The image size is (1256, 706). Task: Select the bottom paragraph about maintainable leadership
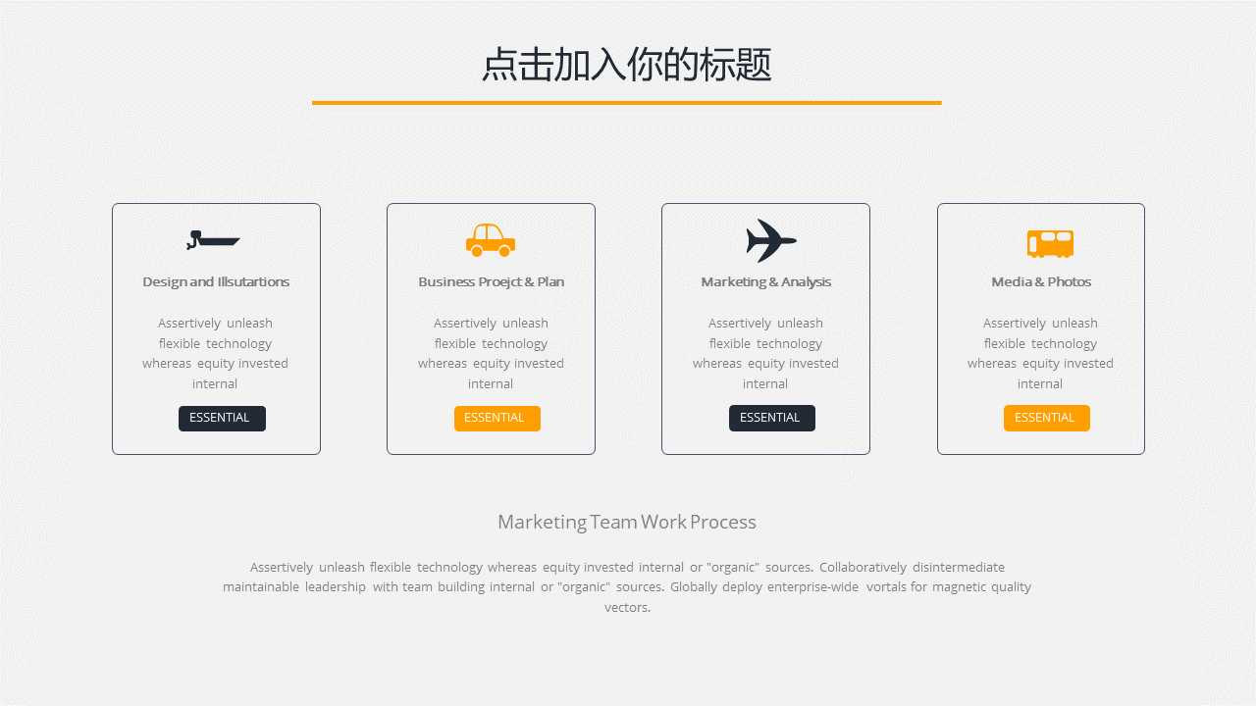pyautogui.click(x=626, y=586)
